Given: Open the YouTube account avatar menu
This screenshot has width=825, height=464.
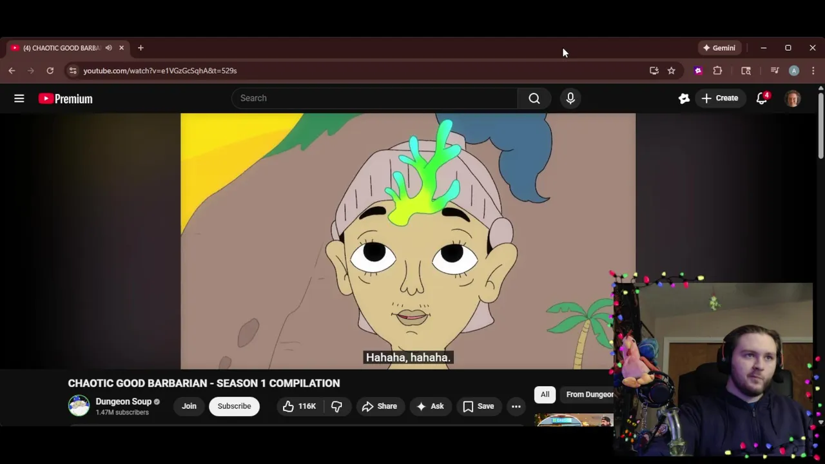Looking at the screenshot, I should [793, 99].
